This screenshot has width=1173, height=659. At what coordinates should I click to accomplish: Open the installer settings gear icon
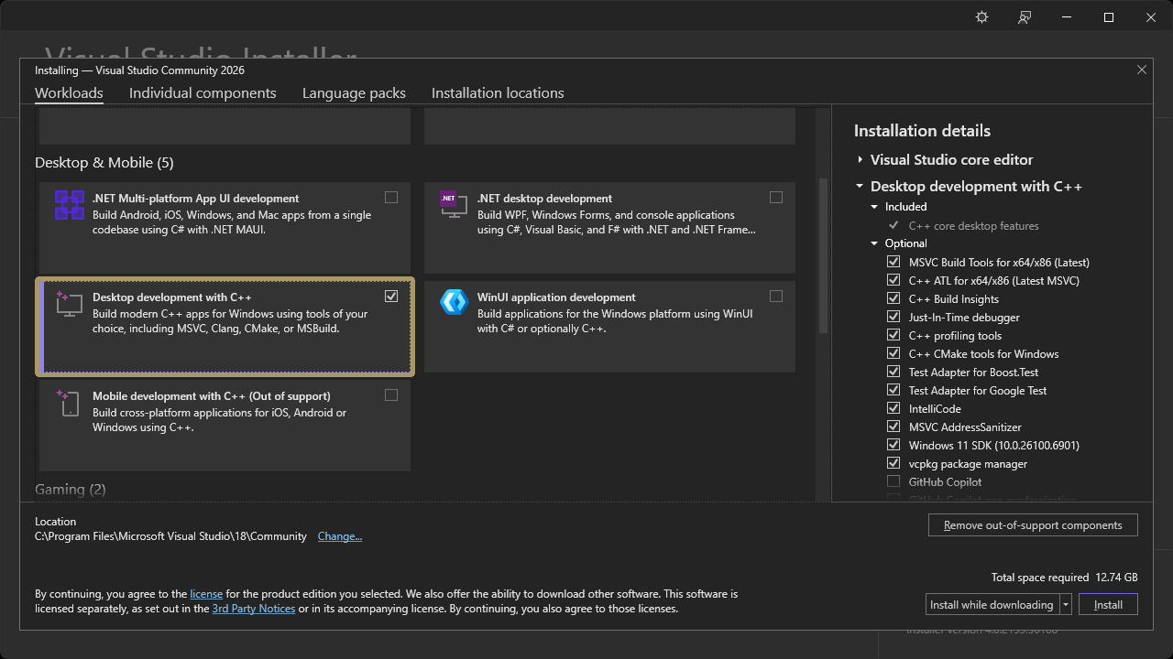(981, 16)
